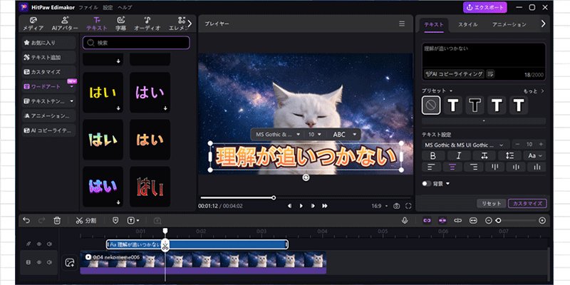Delete selected clip with trash icon
The width and height of the screenshot is (570, 285).
[57, 220]
